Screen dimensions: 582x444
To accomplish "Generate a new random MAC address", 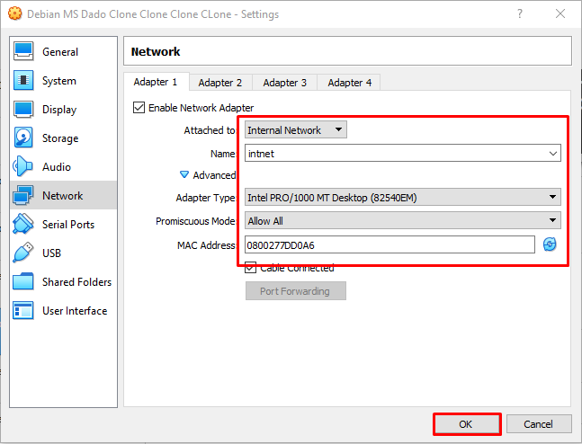I will tap(550, 244).
